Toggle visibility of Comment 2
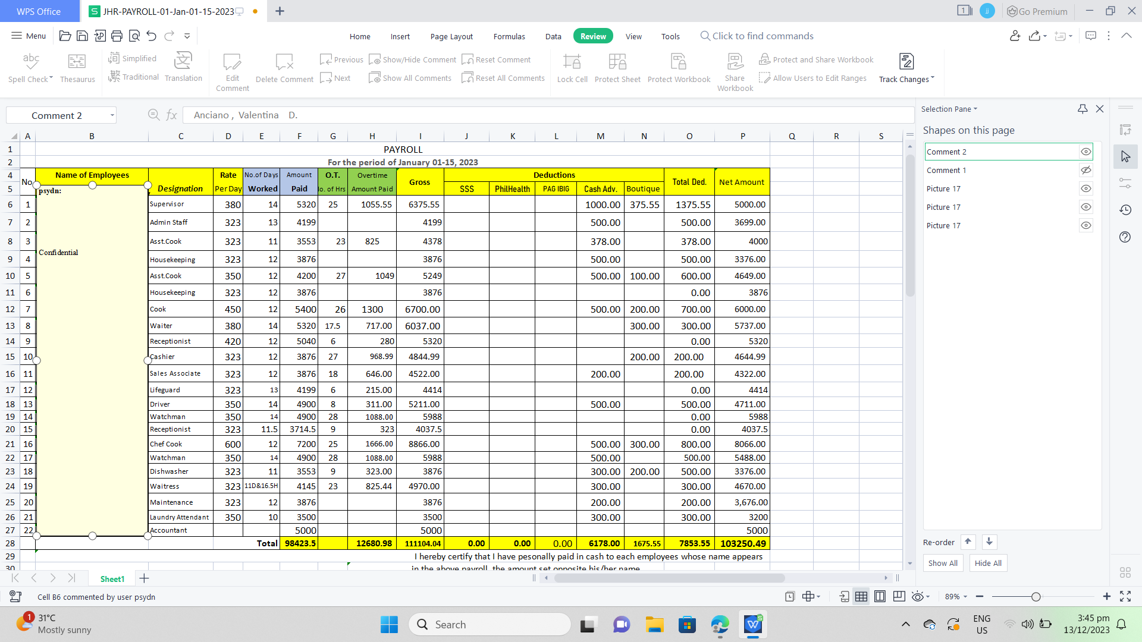 tap(1085, 152)
